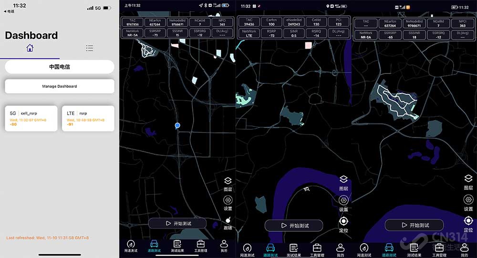Tap the 开始测试 button in TAC 9767936 screen
Image resolution: width=477 pixels, height=258 pixels.
(x=177, y=223)
